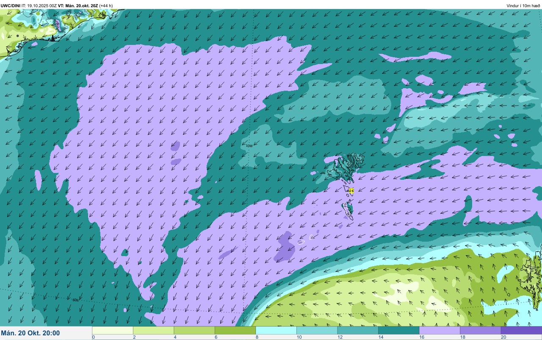542x340 pixels.
Task: Select the 4–6 green legend swatch
Action: (x=194, y=330)
